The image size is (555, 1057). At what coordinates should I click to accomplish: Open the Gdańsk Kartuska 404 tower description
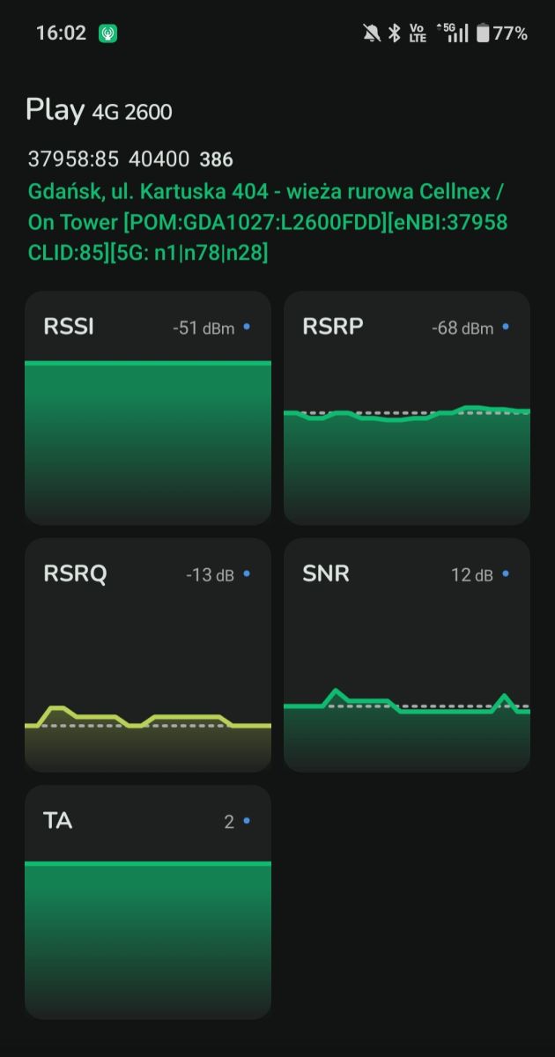[x=270, y=222]
